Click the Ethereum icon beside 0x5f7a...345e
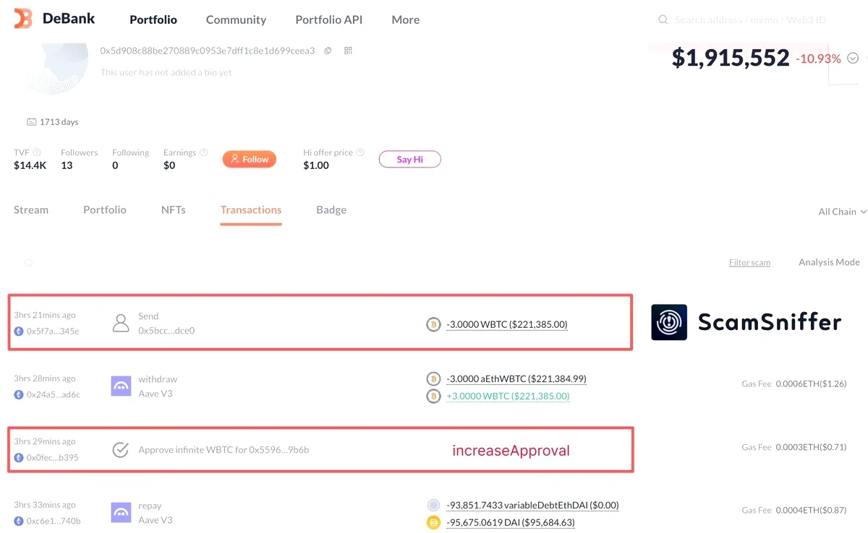 point(19,331)
